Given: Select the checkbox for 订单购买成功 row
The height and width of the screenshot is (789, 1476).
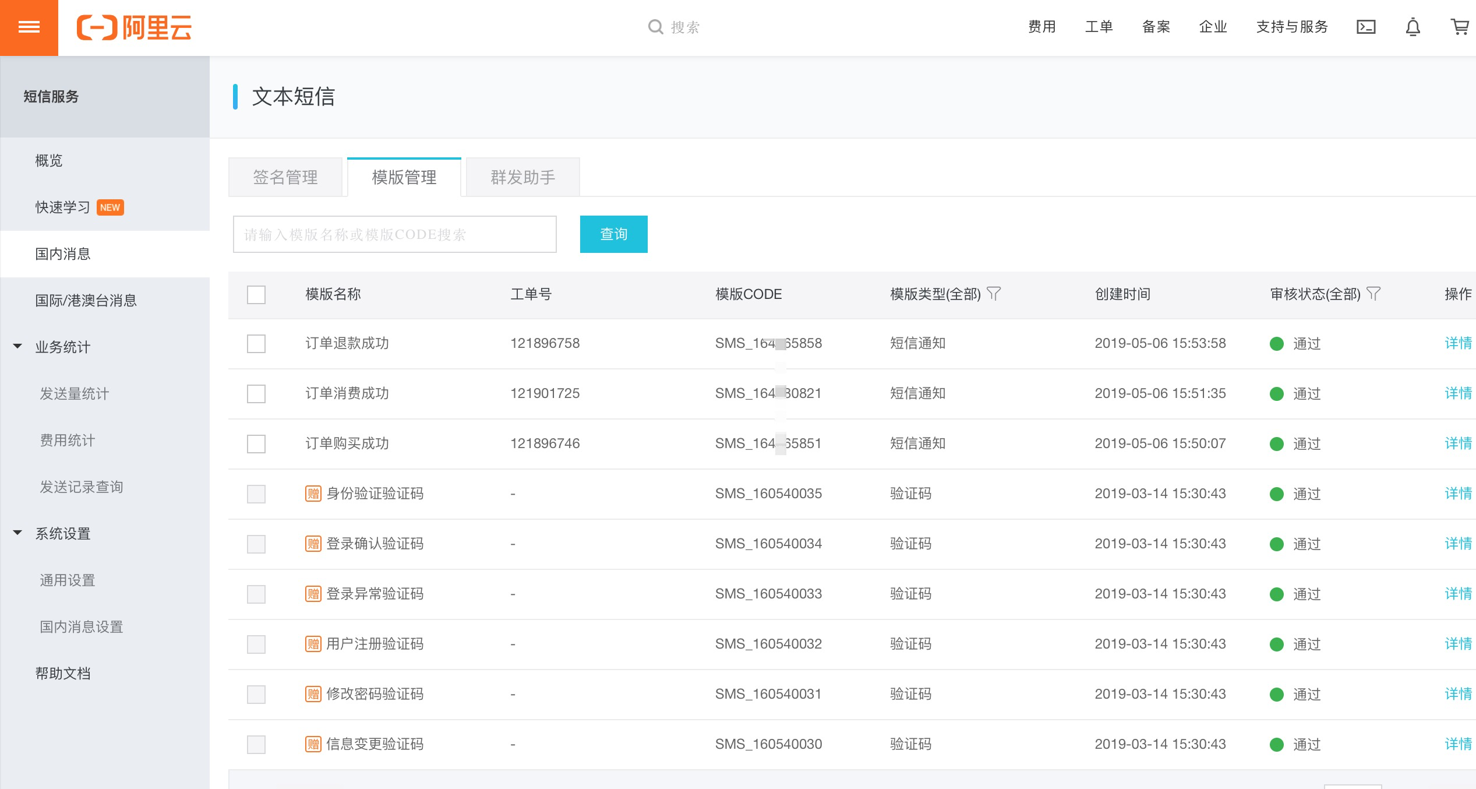Looking at the screenshot, I should tap(256, 443).
